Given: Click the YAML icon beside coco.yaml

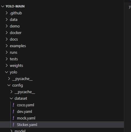Looking at the screenshot, I should pos(13,105).
